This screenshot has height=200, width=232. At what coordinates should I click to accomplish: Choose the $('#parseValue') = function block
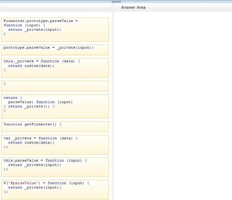[55, 190]
